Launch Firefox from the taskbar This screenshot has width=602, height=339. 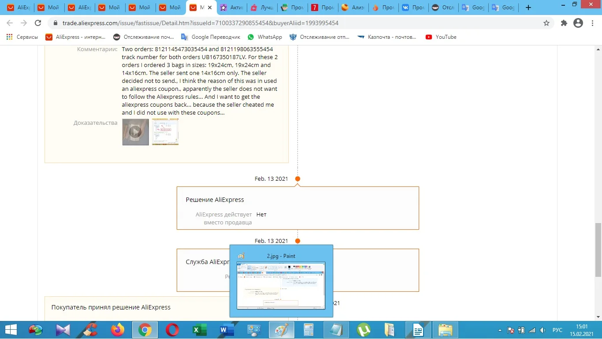click(x=118, y=330)
